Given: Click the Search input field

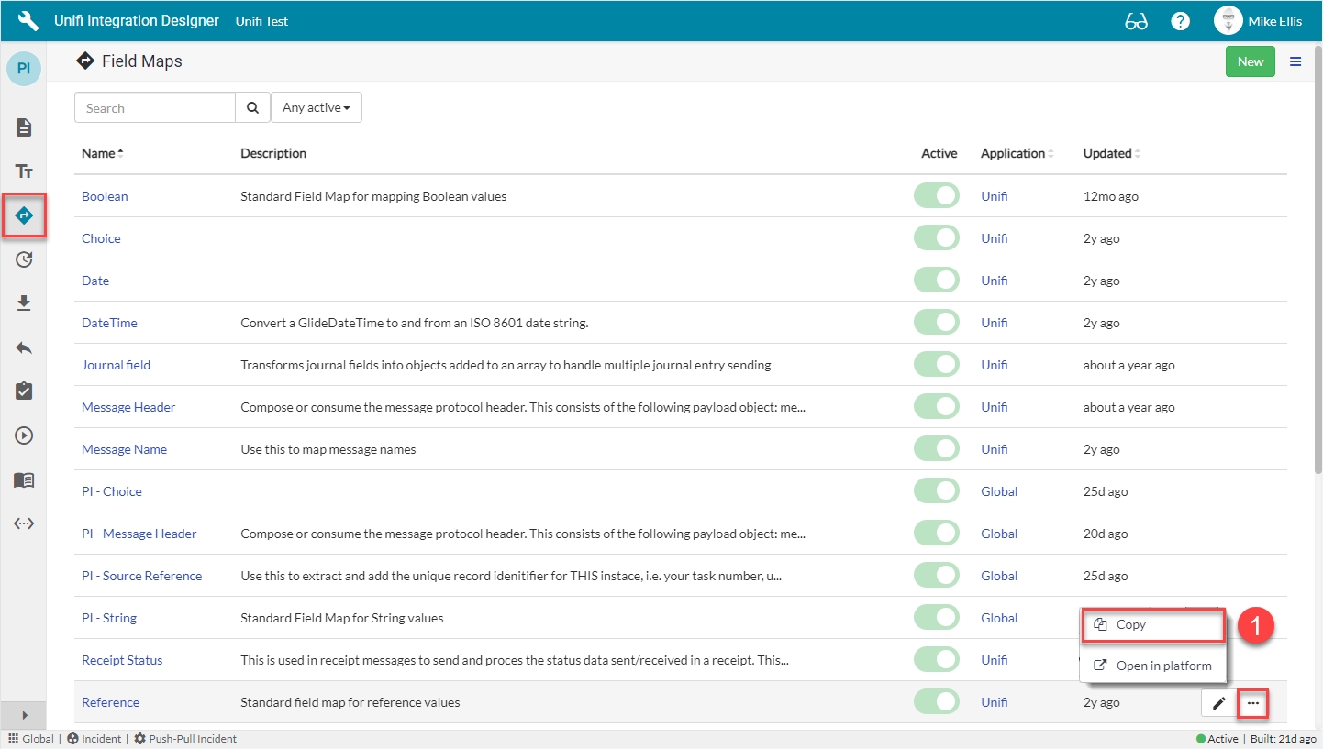Looking at the screenshot, I should pos(154,108).
